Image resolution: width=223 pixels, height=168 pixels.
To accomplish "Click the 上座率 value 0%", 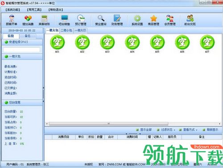I will (x=22, y=144).
